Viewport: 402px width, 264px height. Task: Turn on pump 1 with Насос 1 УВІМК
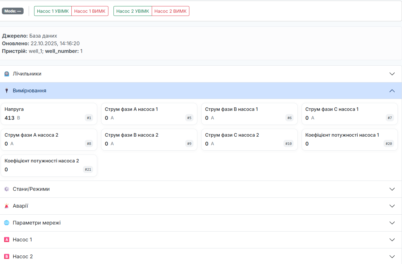tap(53, 11)
